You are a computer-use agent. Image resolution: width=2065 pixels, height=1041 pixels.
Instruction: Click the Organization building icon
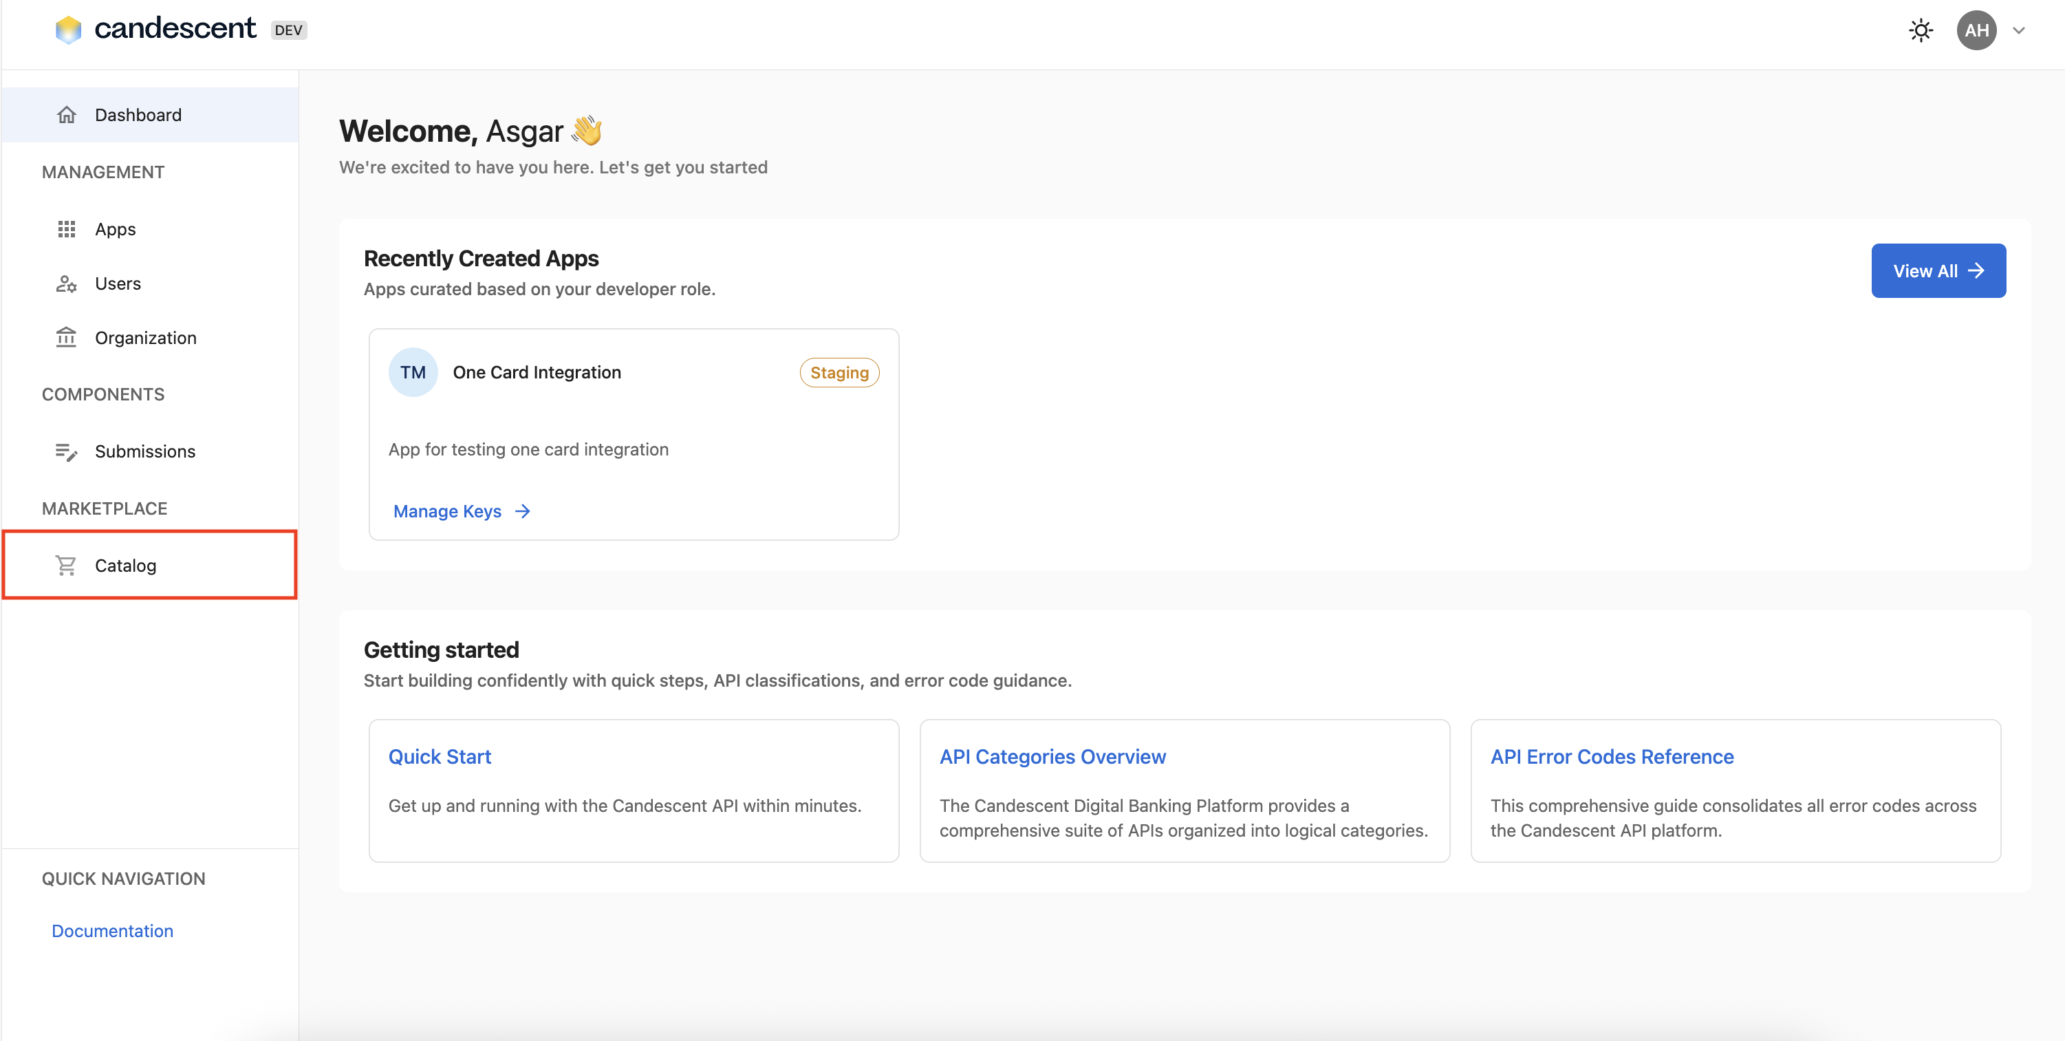click(x=67, y=337)
